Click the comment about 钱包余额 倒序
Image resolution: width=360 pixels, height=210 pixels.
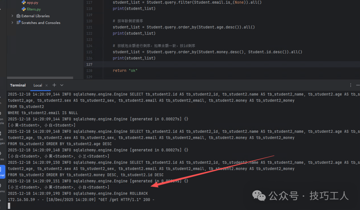(x=154, y=46)
